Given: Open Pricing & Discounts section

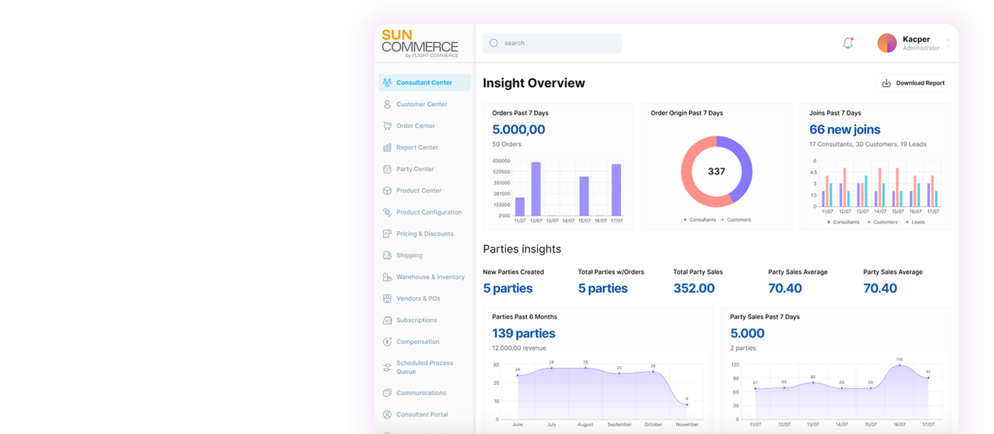Looking at the screenshot, I should [x=425, y=234].
